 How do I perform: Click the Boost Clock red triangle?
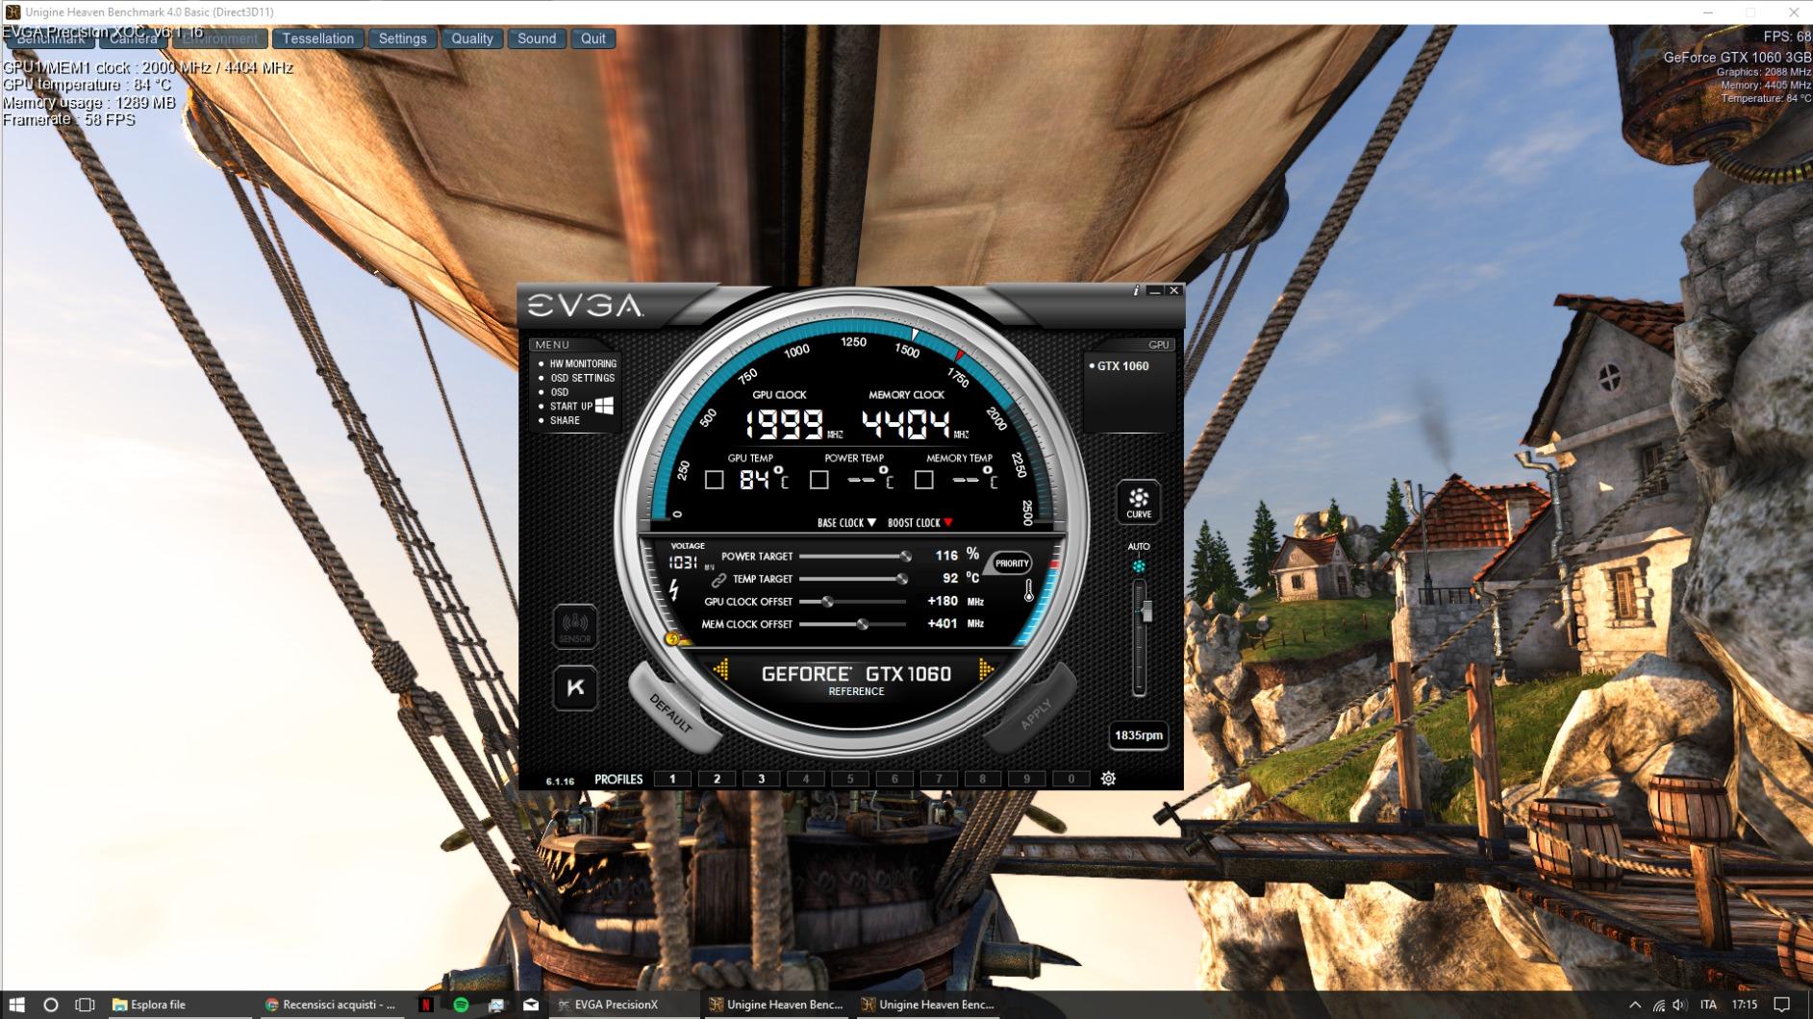point(948,523)
